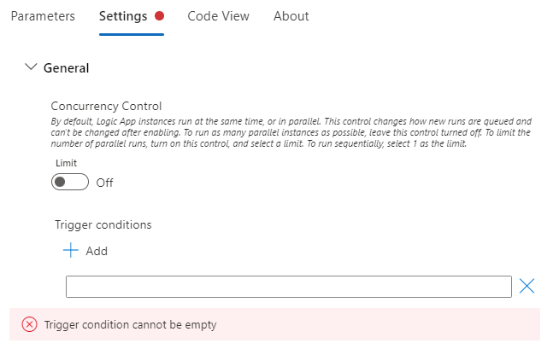559x349 pixels.
Task: Click the red error circle icon
Action: click(x=30, y=324)
